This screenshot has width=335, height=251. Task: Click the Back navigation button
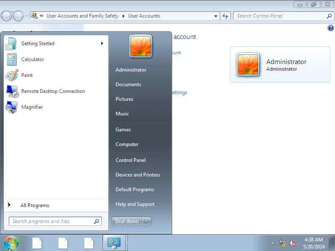click(6, 16)
